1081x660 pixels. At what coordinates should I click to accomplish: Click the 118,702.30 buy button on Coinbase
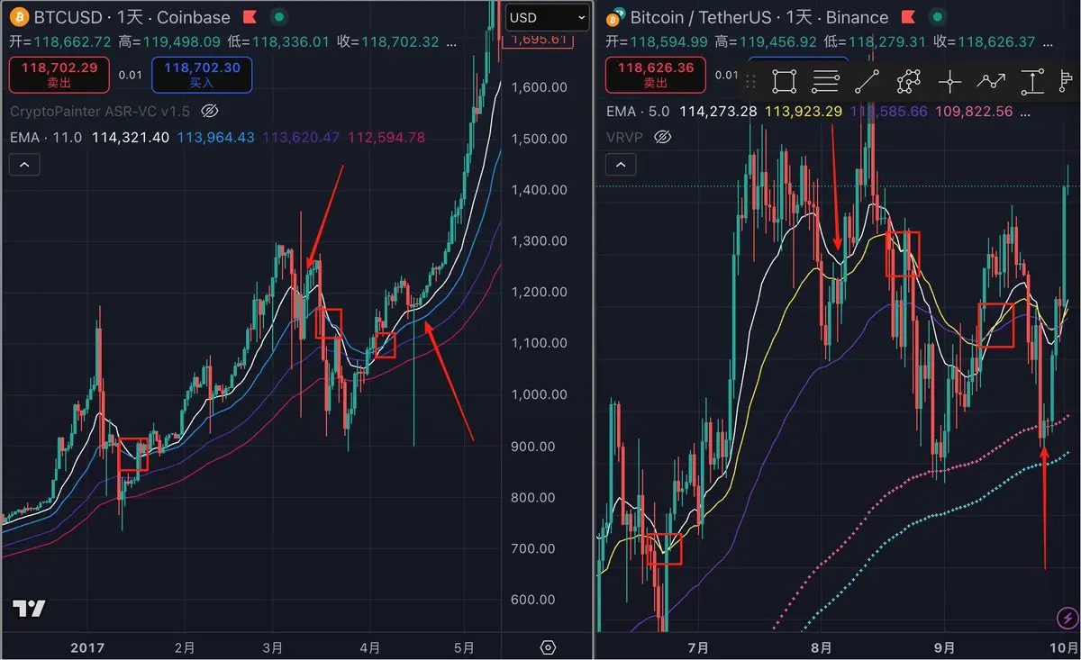coord(202,75)
